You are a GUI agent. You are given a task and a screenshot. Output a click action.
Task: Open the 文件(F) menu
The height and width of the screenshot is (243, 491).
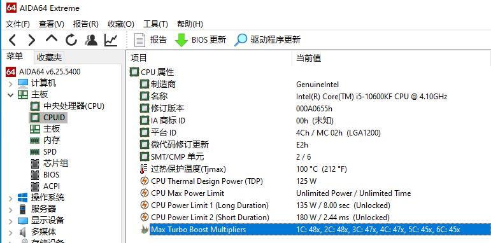coord(18,24)
